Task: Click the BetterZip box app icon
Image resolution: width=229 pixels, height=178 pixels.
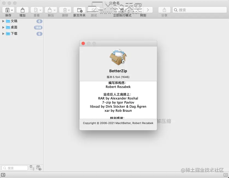Action: click(x=118, y=57)
